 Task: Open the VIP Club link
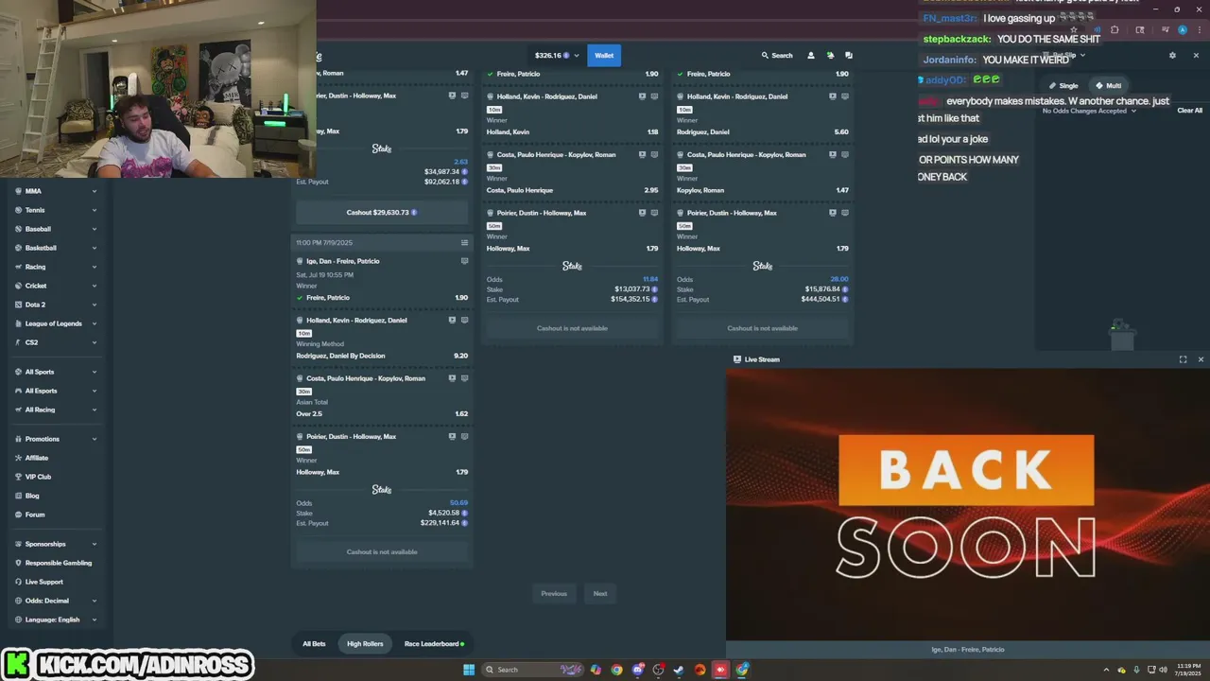click(x=38, y=477)
